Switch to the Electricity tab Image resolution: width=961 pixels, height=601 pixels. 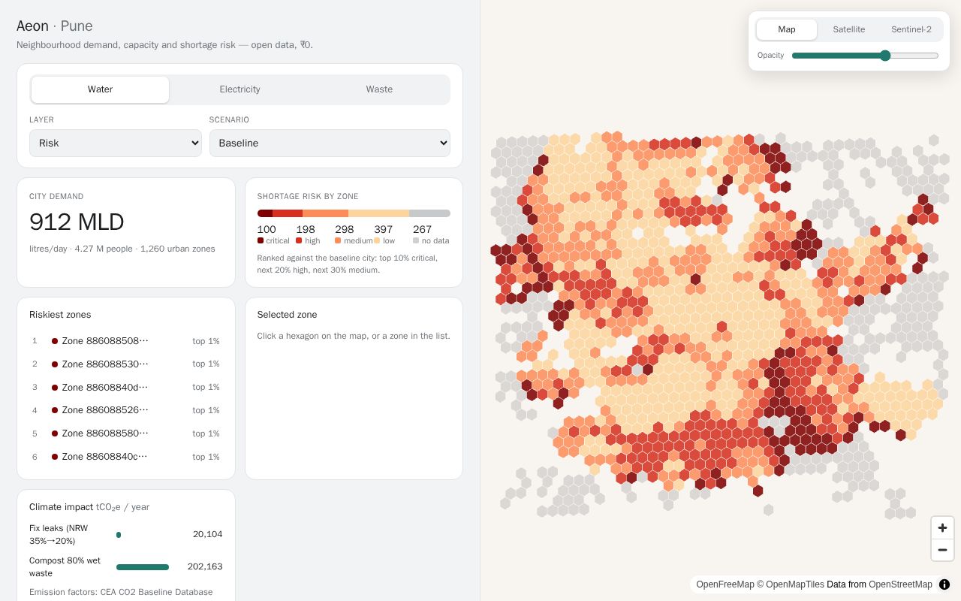(239, 89)
